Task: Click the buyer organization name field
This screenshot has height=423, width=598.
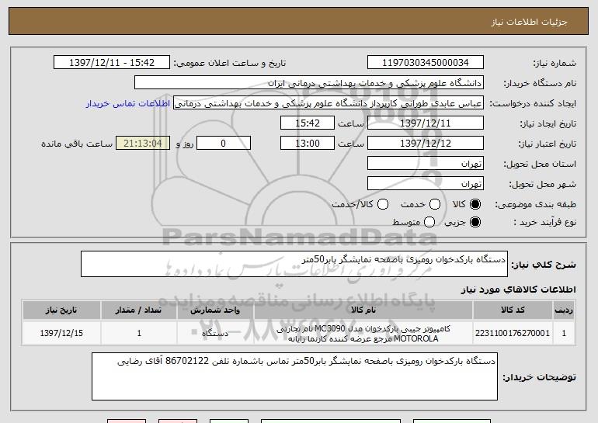Action: (x=309, y=83)
